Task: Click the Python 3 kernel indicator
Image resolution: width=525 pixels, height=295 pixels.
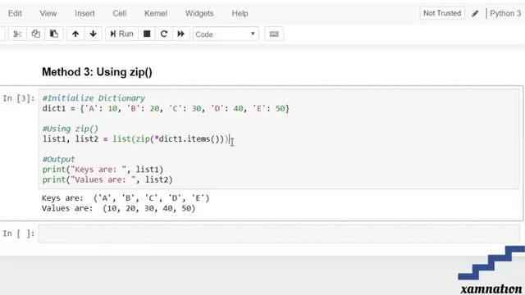Action: [505, 13]
